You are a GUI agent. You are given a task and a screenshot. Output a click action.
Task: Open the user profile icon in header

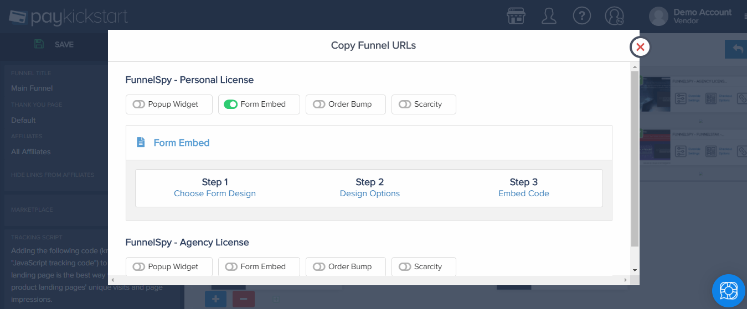(x=549, y=15)
